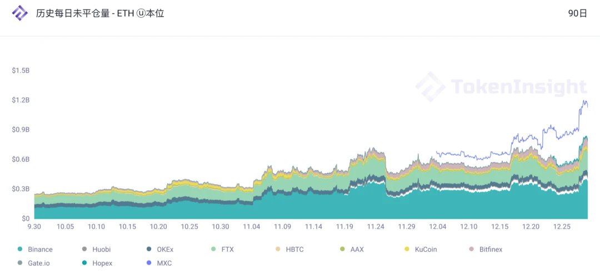Toggle the FTX legend dot
Viewport: 600px width, 275px height.
213,249
